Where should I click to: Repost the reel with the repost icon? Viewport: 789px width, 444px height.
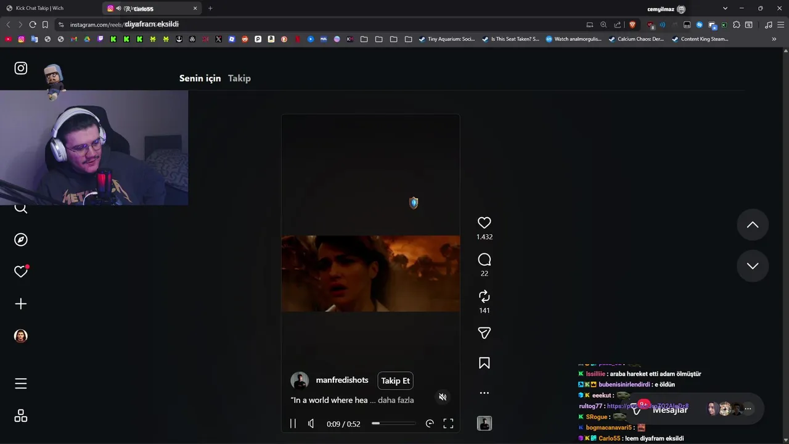click(484, 296)
